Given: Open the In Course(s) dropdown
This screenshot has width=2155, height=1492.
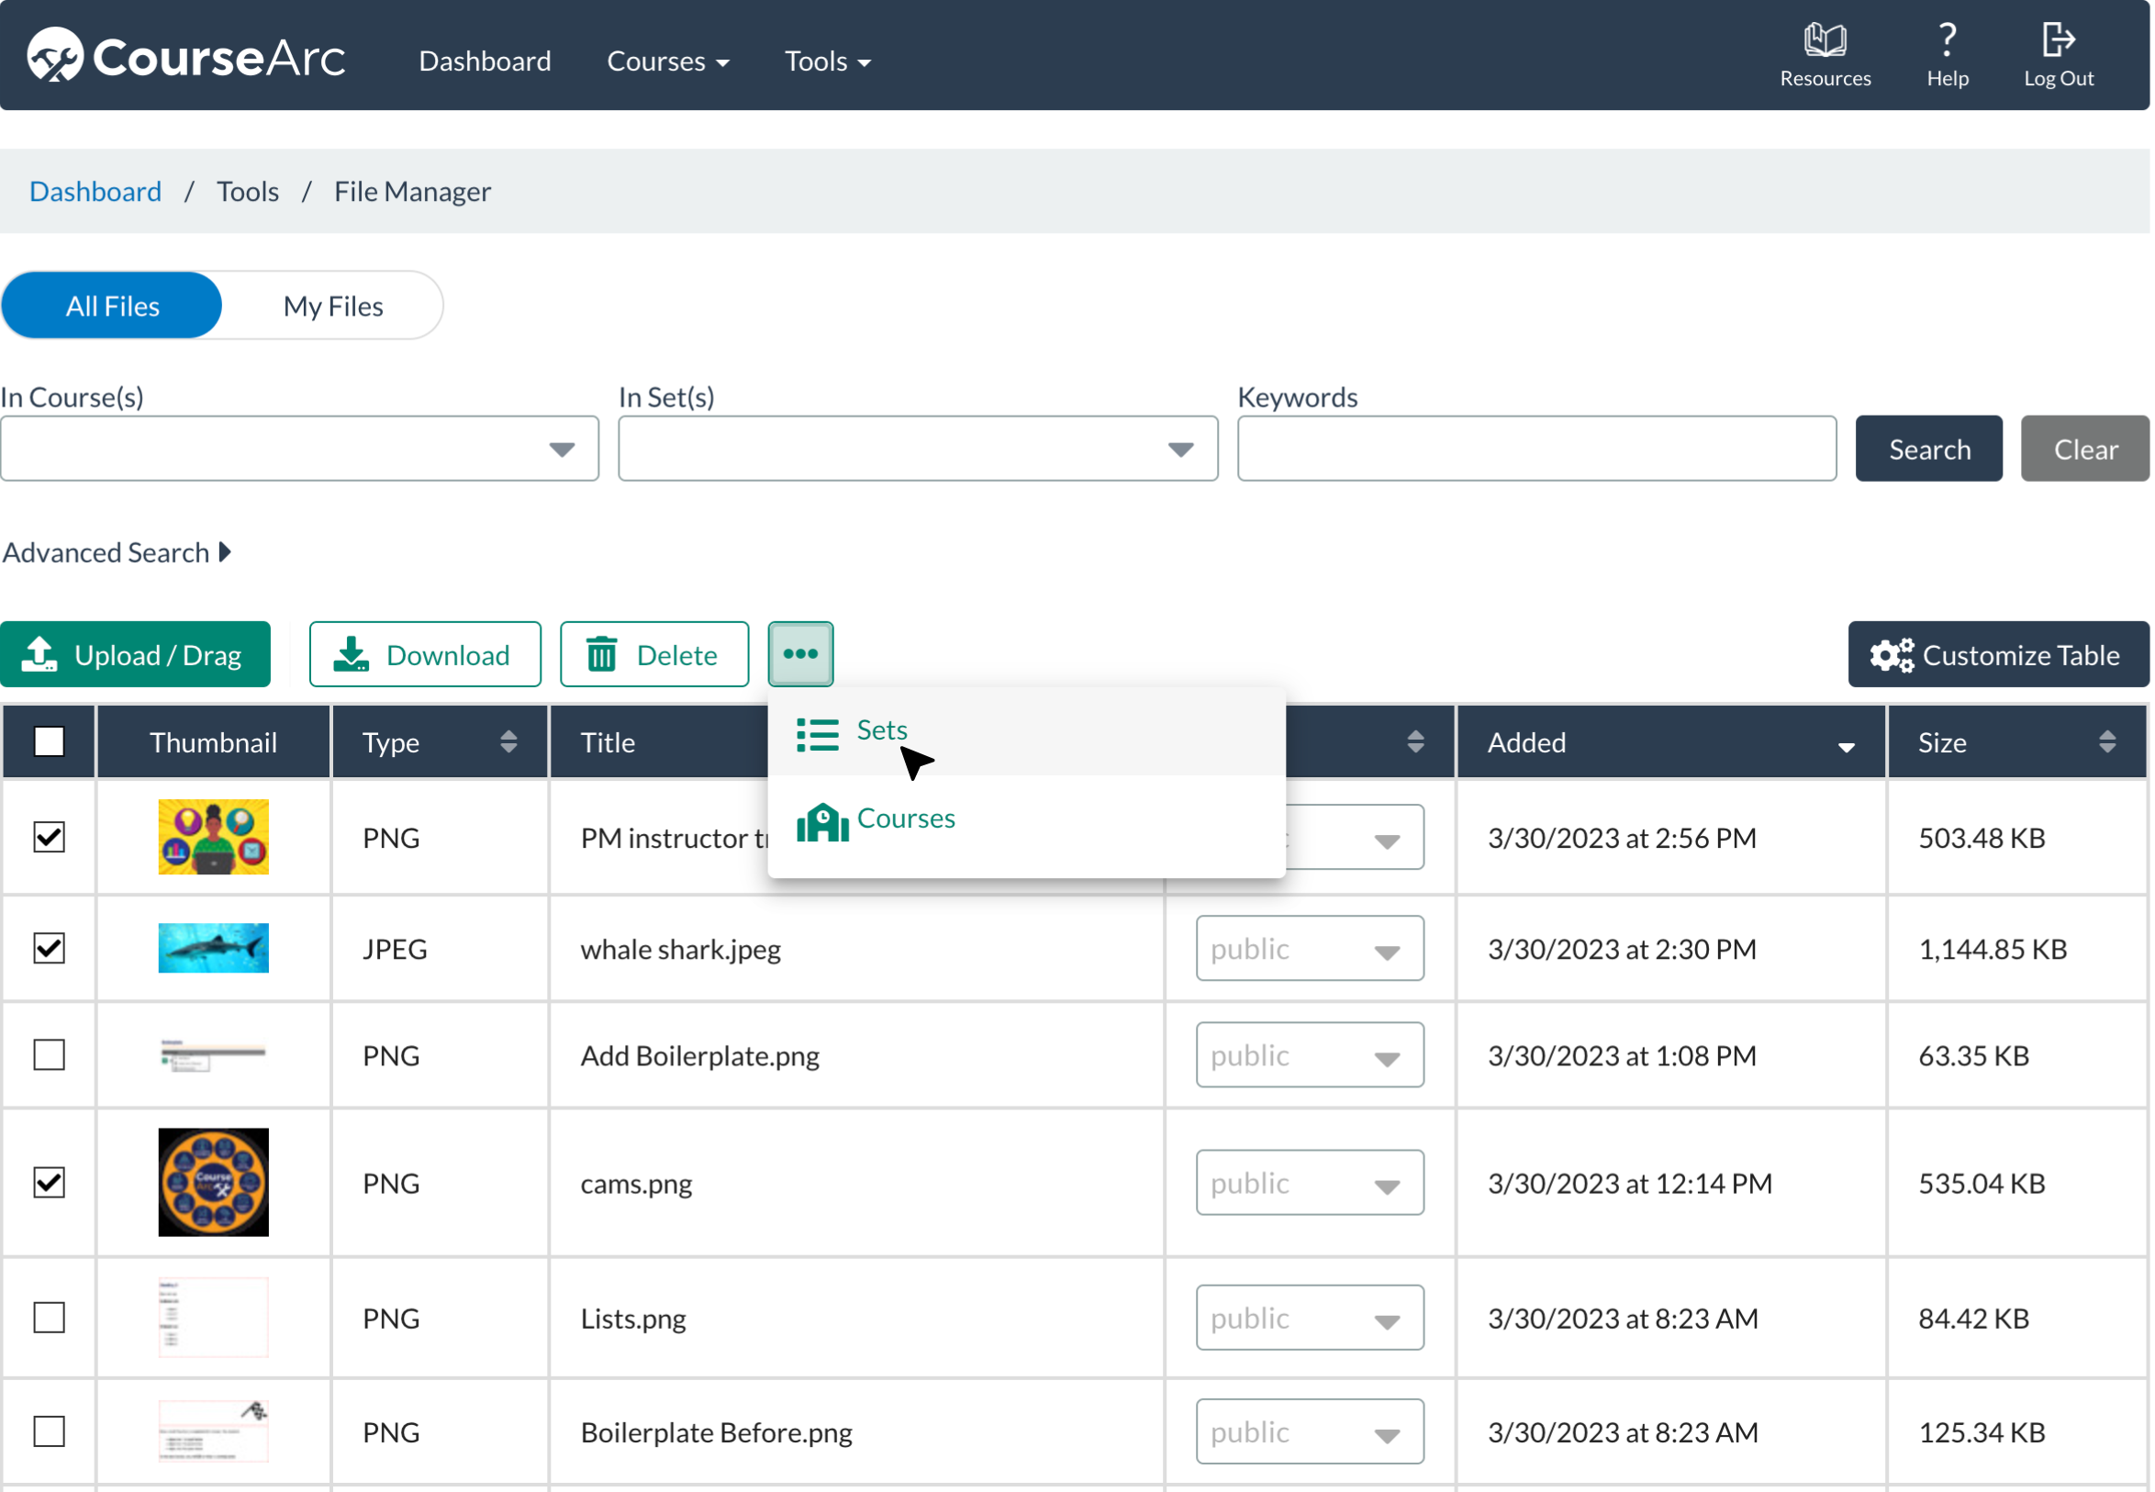Looking at the screenshot, I should pyautogui.click(x=299, y=449).
